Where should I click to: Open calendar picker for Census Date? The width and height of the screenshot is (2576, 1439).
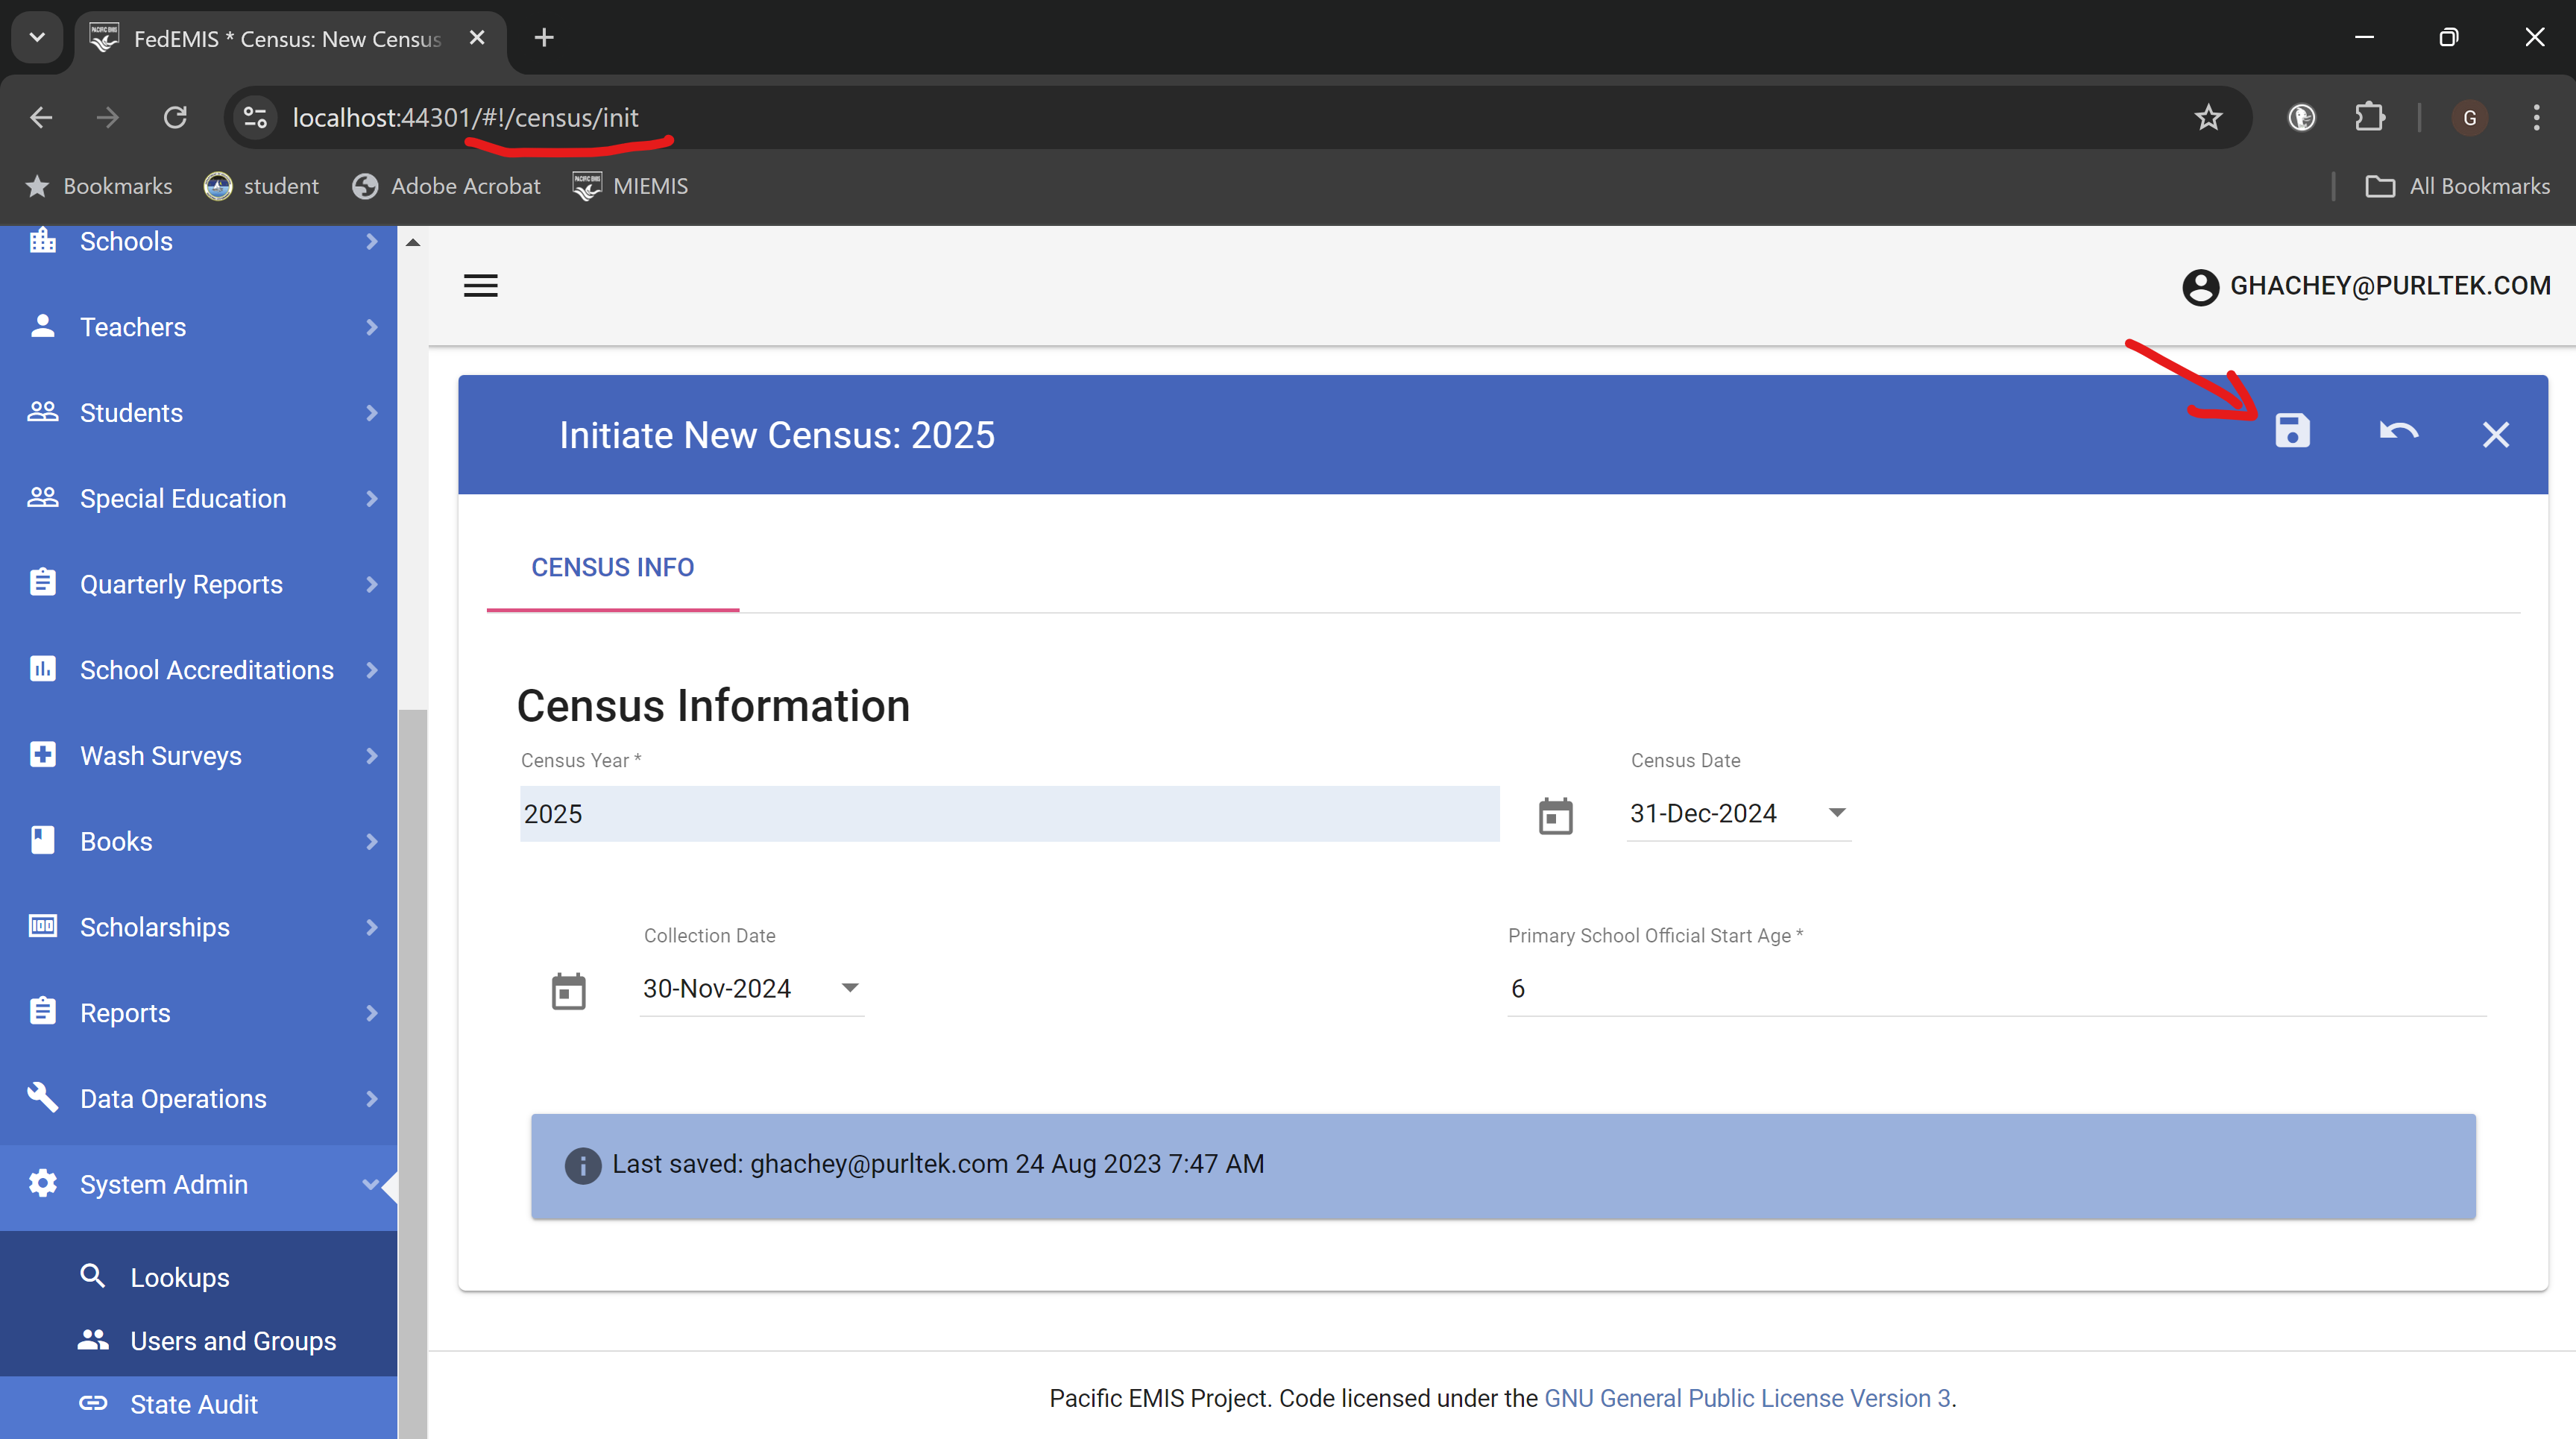pos(1555,816)
